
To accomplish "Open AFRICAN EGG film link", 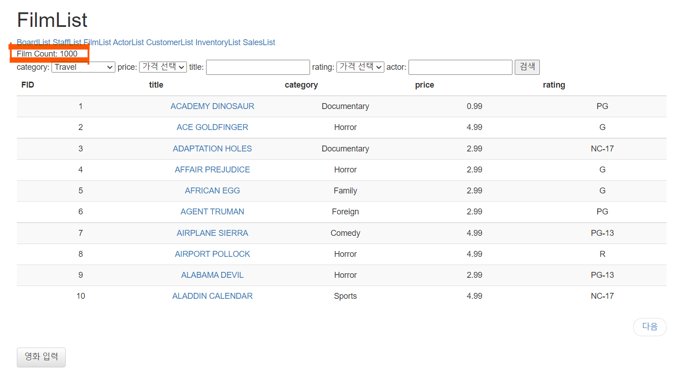I will click(212, 191).
